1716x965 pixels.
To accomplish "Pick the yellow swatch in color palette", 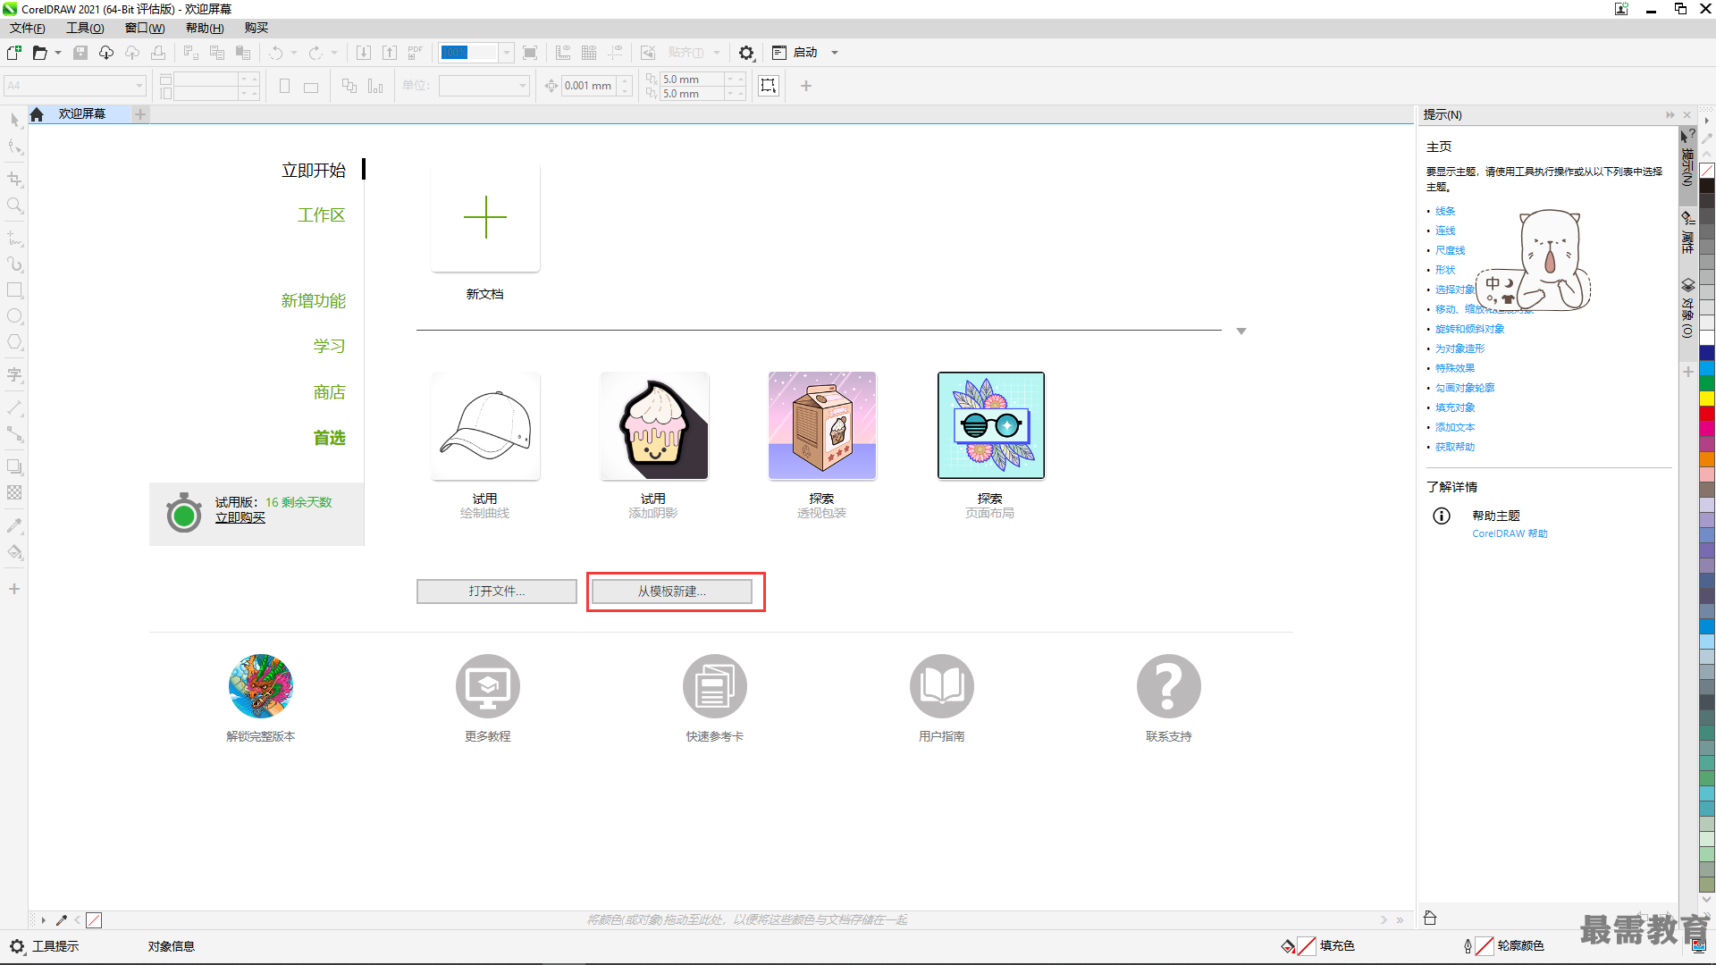I will point(1707,399).
